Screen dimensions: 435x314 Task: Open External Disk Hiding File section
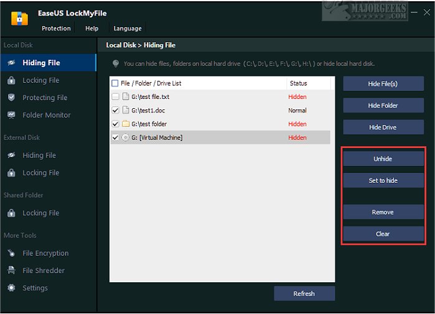[x=49, y=155]
